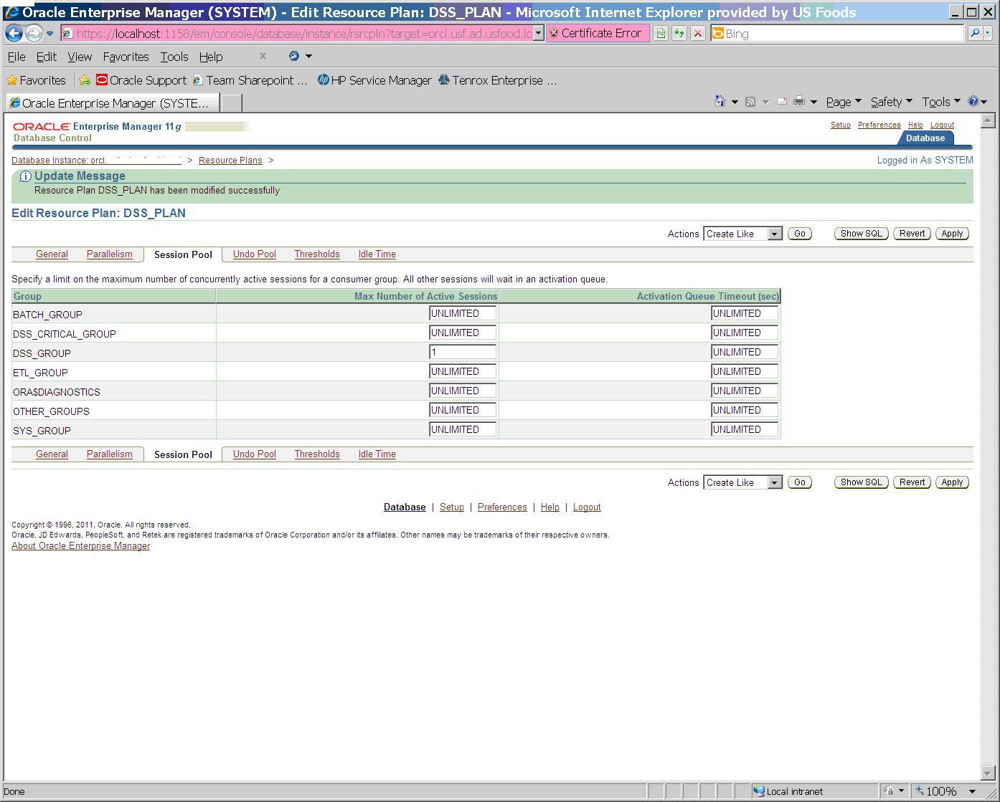The image size is (1000, 802).
Task: Open the Preferences link at page top
Action: pos(879,125)
